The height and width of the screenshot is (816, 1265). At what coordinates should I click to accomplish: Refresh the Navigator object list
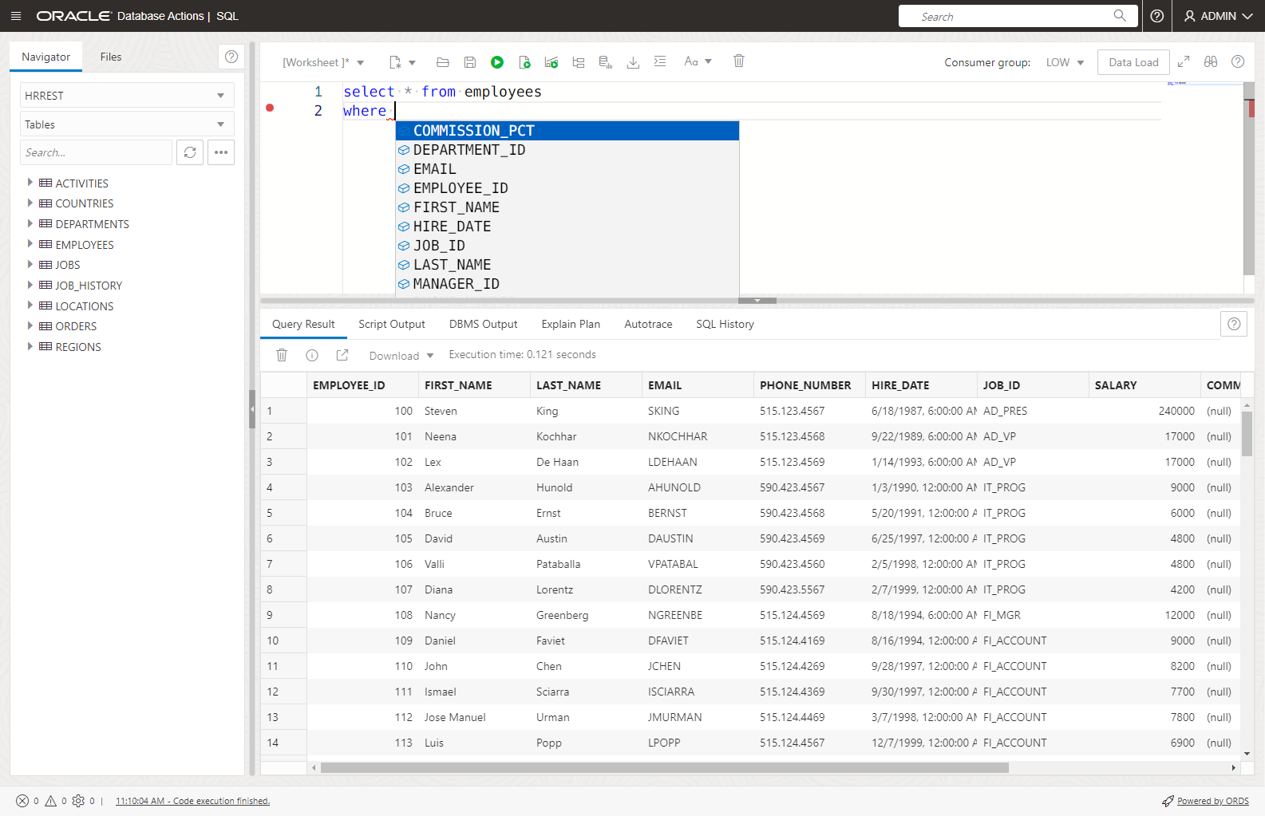point(190,152)
